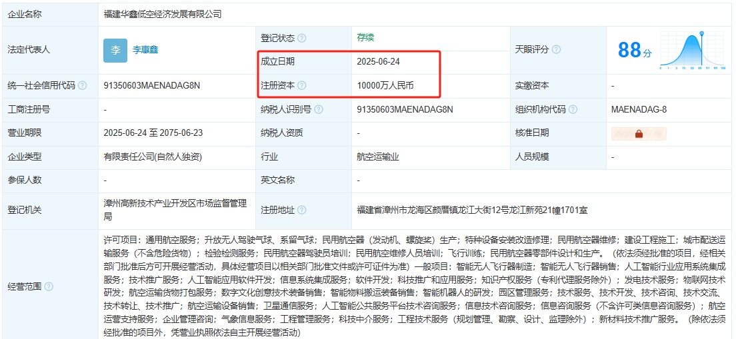Click the pin marker atop the score curve
This screenshot has width=736, height=339.
point(702,33)
